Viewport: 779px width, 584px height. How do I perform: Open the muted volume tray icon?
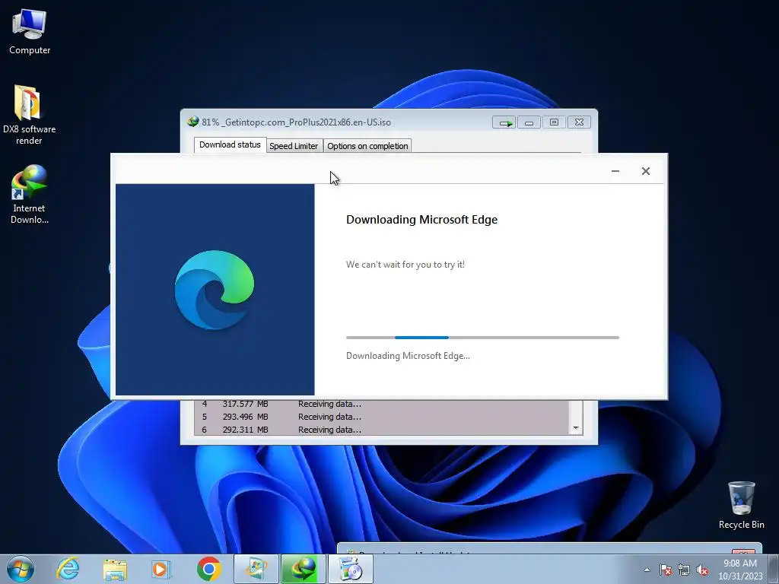(x=702, y=570)
